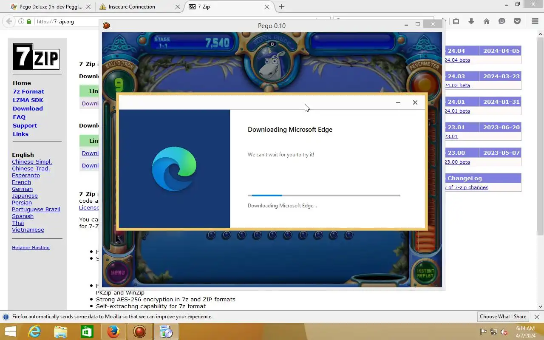Click Choose What I Share button
Image resolution: width=544 pixels, height=340 pixels.
(x=503, y=317)
